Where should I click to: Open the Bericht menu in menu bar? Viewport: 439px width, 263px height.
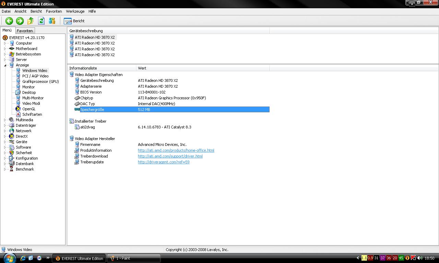[36, 11]
